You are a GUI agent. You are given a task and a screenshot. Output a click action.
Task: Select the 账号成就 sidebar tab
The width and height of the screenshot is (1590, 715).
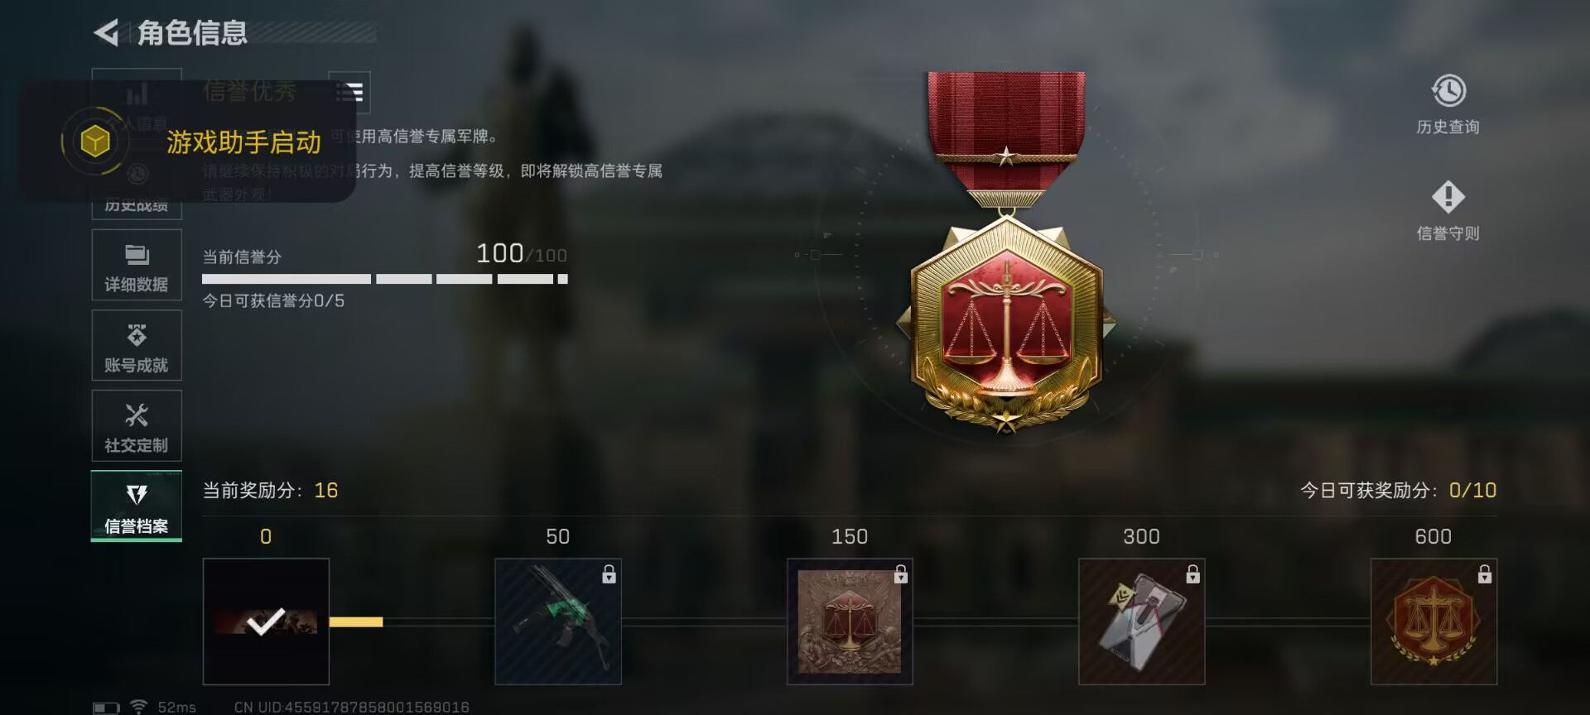[x=137, y=345]
